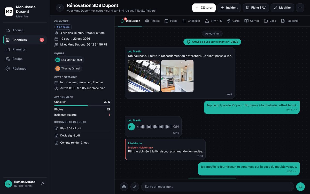This screenshot has height=194, width=310.
Task: Click the Checklist 3 / 5 count
Action: click(107, 102)
